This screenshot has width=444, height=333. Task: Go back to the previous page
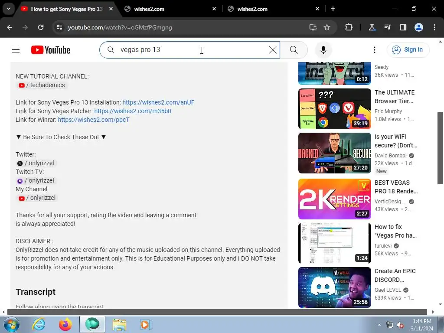point(10,27)
